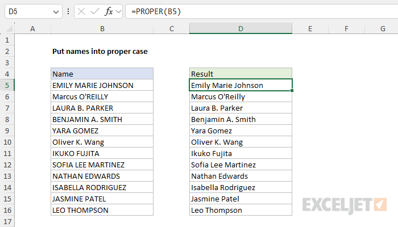Select cell 'BENJAMIN A. SMITH'
This screenshot has height=227, width=398.
[x=102, y=119]
